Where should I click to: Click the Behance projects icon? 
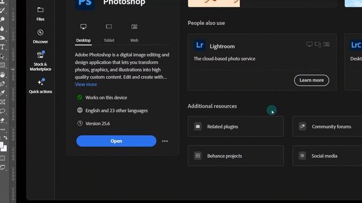197,156
